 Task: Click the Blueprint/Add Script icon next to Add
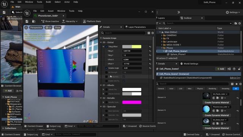pyautogui.click(x=229, y=69)
